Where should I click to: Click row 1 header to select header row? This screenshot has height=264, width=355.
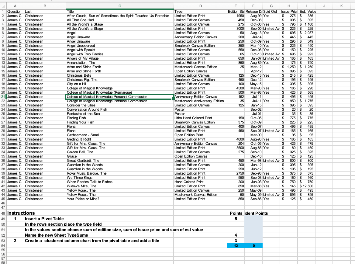(3, 12)
